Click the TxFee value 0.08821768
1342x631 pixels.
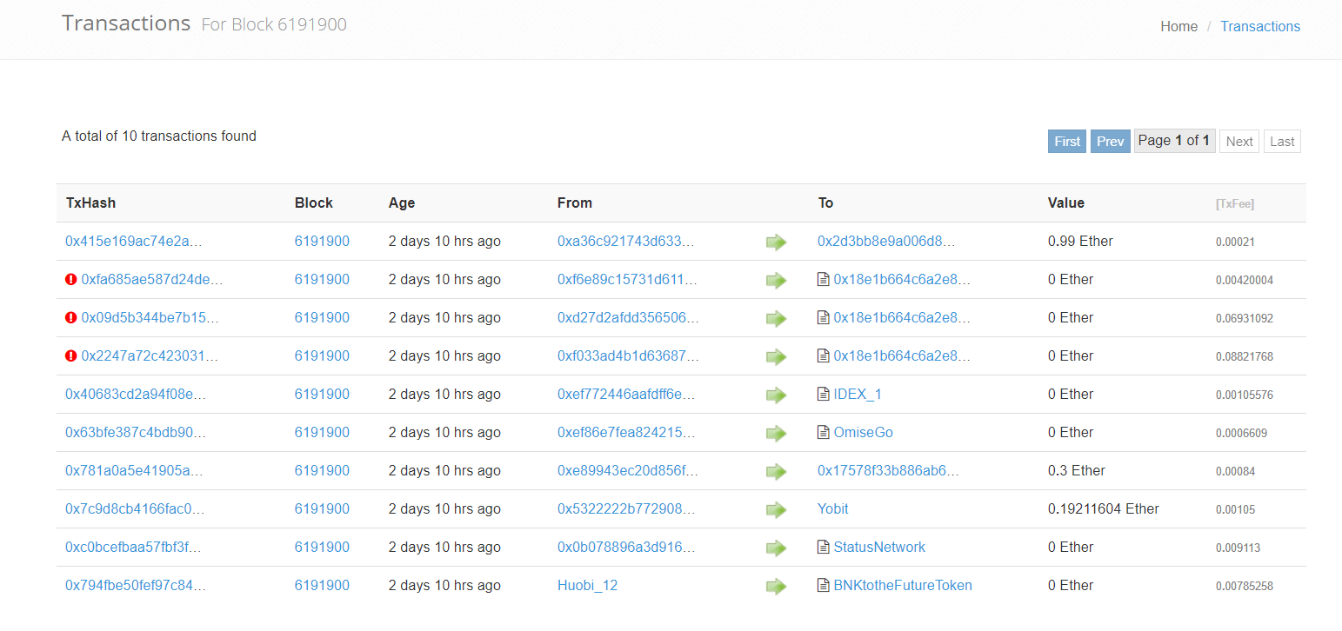(1245, 357)
